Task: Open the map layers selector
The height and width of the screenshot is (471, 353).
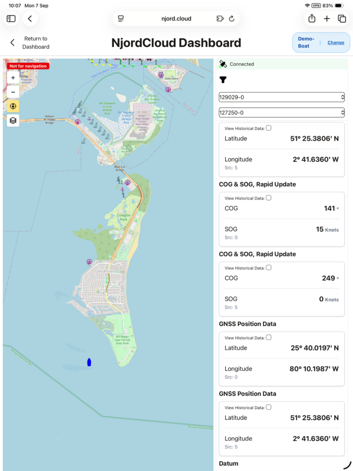Action: [13, 121]
